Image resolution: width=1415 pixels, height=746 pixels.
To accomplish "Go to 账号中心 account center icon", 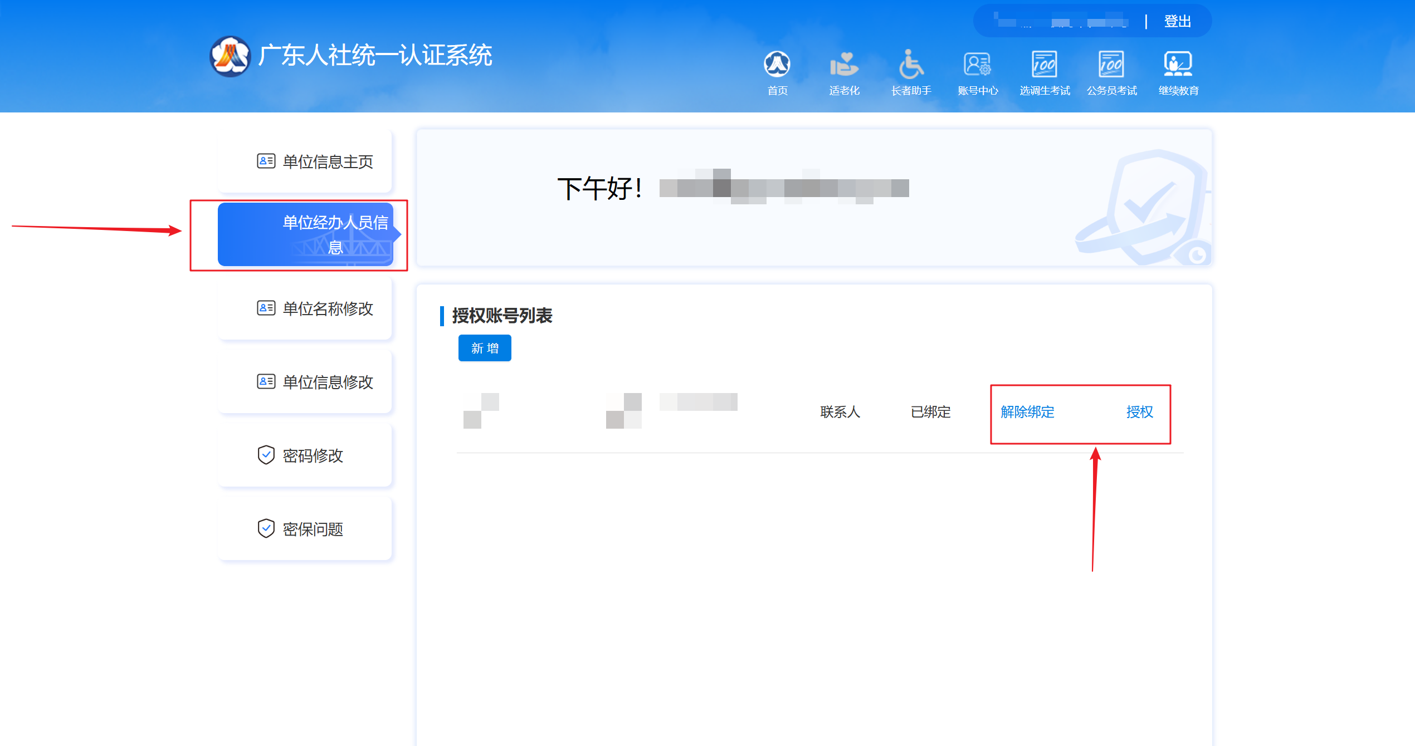I will pos(978,64).
